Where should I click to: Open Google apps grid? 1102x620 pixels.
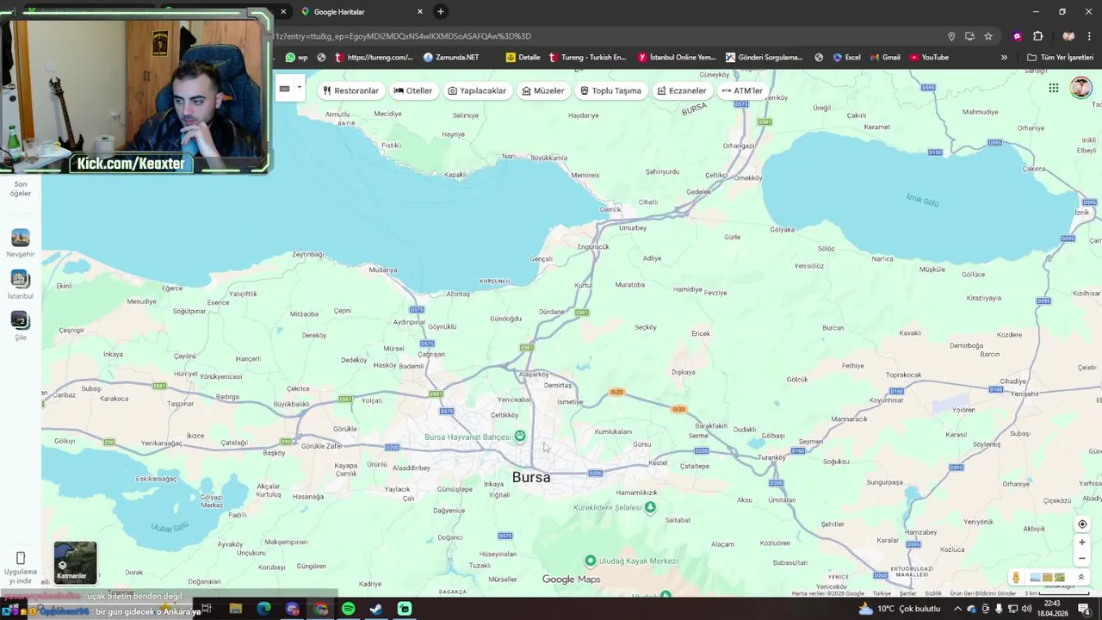click(1053, 88)
